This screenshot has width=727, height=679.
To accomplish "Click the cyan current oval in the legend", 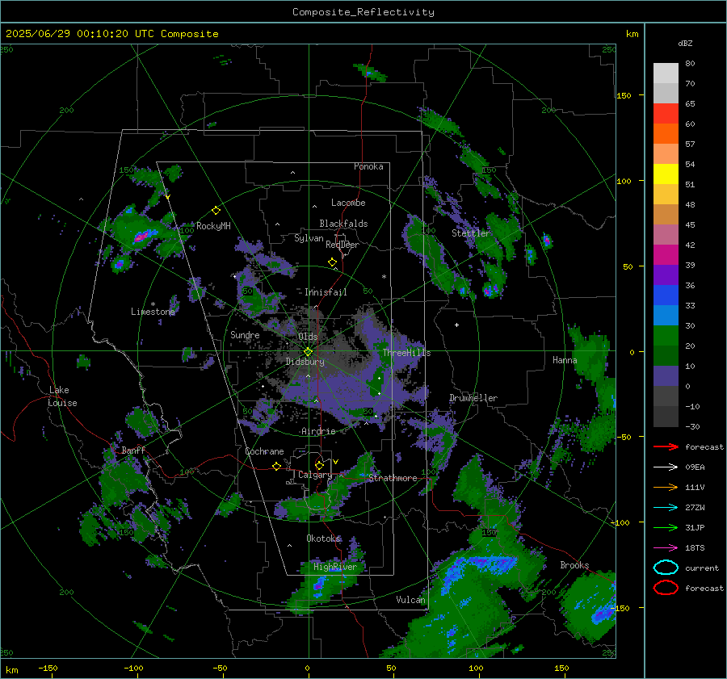I will [x=666, y=568].
